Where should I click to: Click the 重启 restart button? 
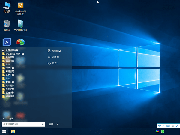point(51,124)
